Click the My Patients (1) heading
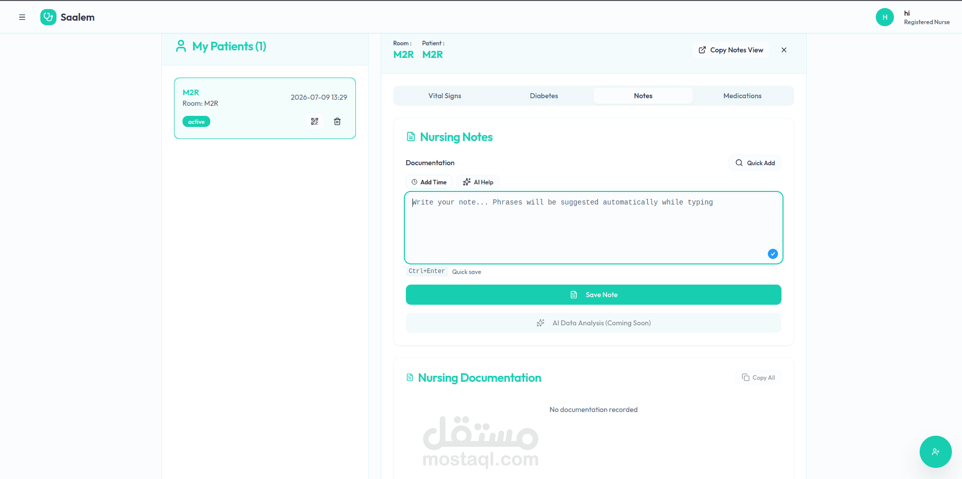This screenshot has height=479, width=962. click(x=229, y=46)
